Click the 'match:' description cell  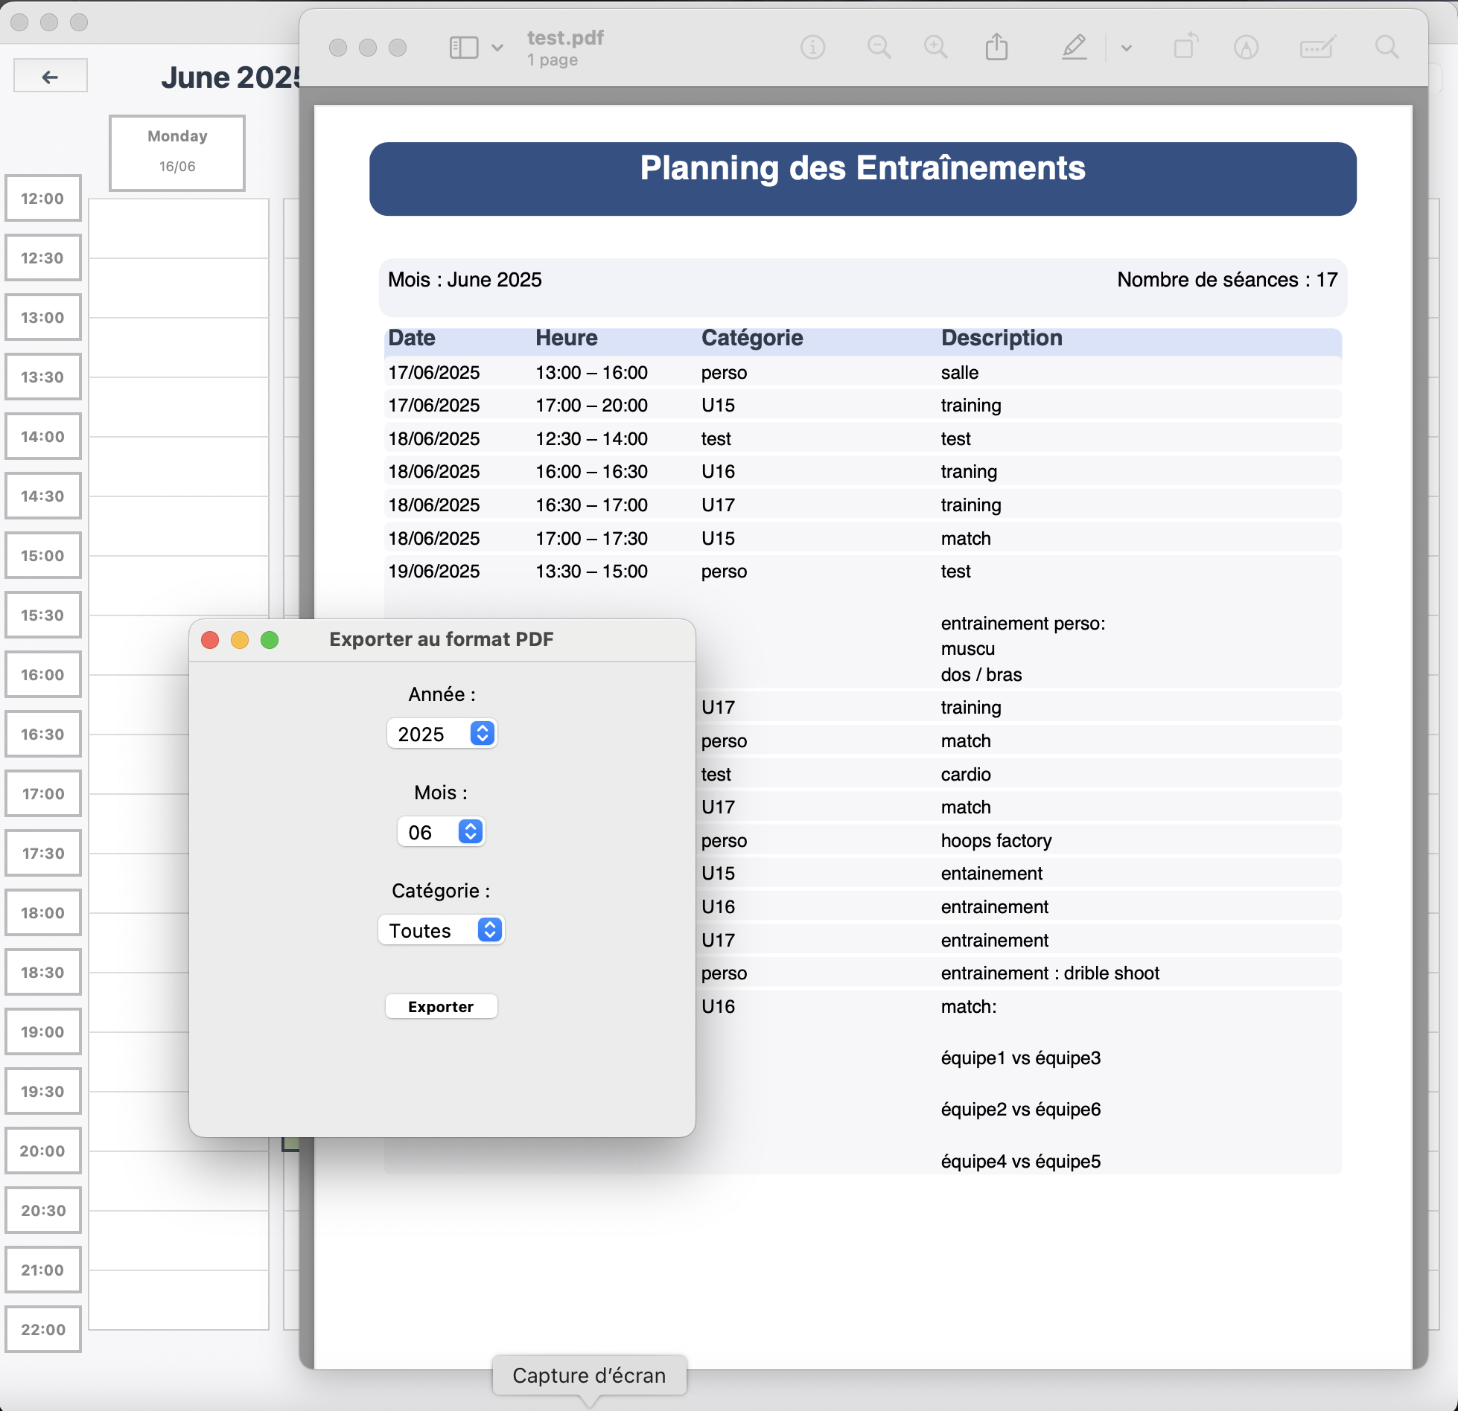pyautogui.click(x=969, y=1007)
